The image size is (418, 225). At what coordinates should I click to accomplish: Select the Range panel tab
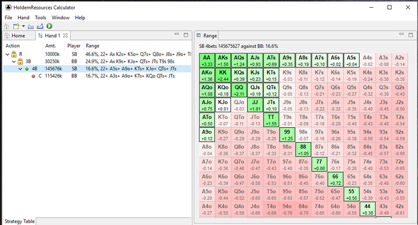[207, 35]
